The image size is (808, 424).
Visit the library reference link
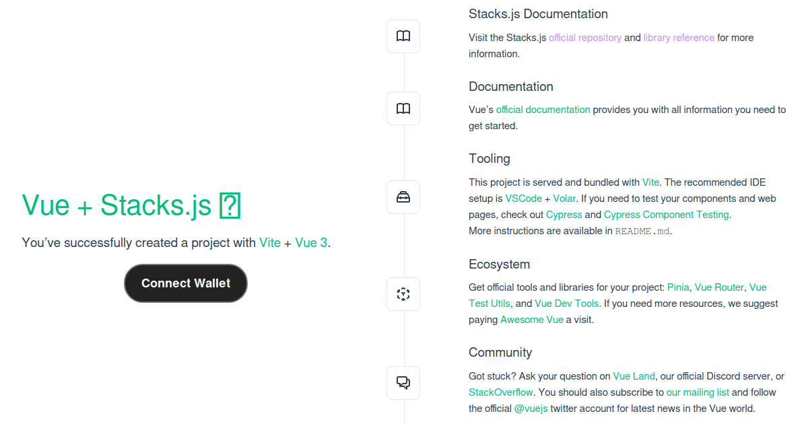[x=678, y=38]
